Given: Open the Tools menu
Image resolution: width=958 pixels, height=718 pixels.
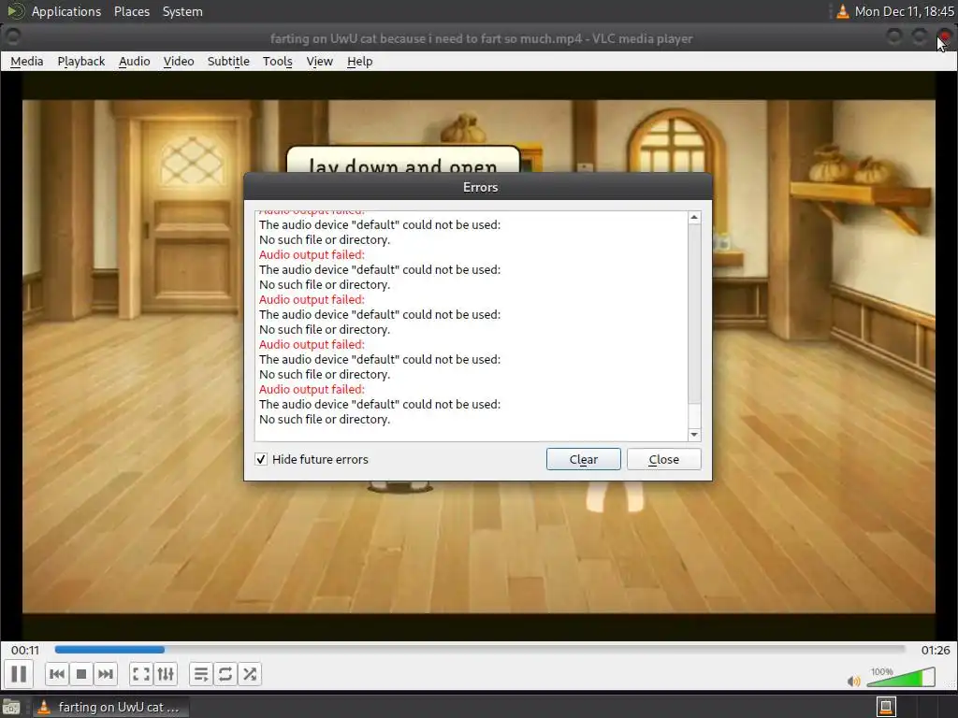Looking at the screenshot, I should point(277,61).
